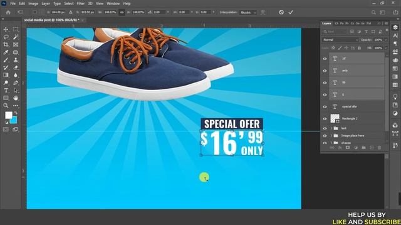Select the History Brush tool
The width and height of the screenshot is (401, 225).
point(6,67)
